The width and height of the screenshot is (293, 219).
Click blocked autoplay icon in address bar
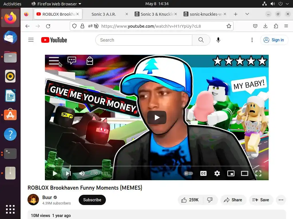[x=96, y=26]
